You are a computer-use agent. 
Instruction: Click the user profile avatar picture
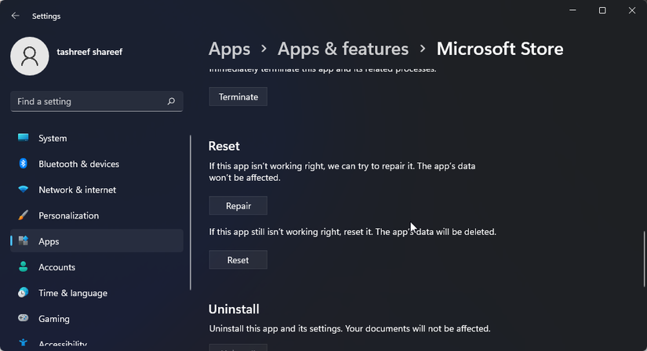pos(30,57)
